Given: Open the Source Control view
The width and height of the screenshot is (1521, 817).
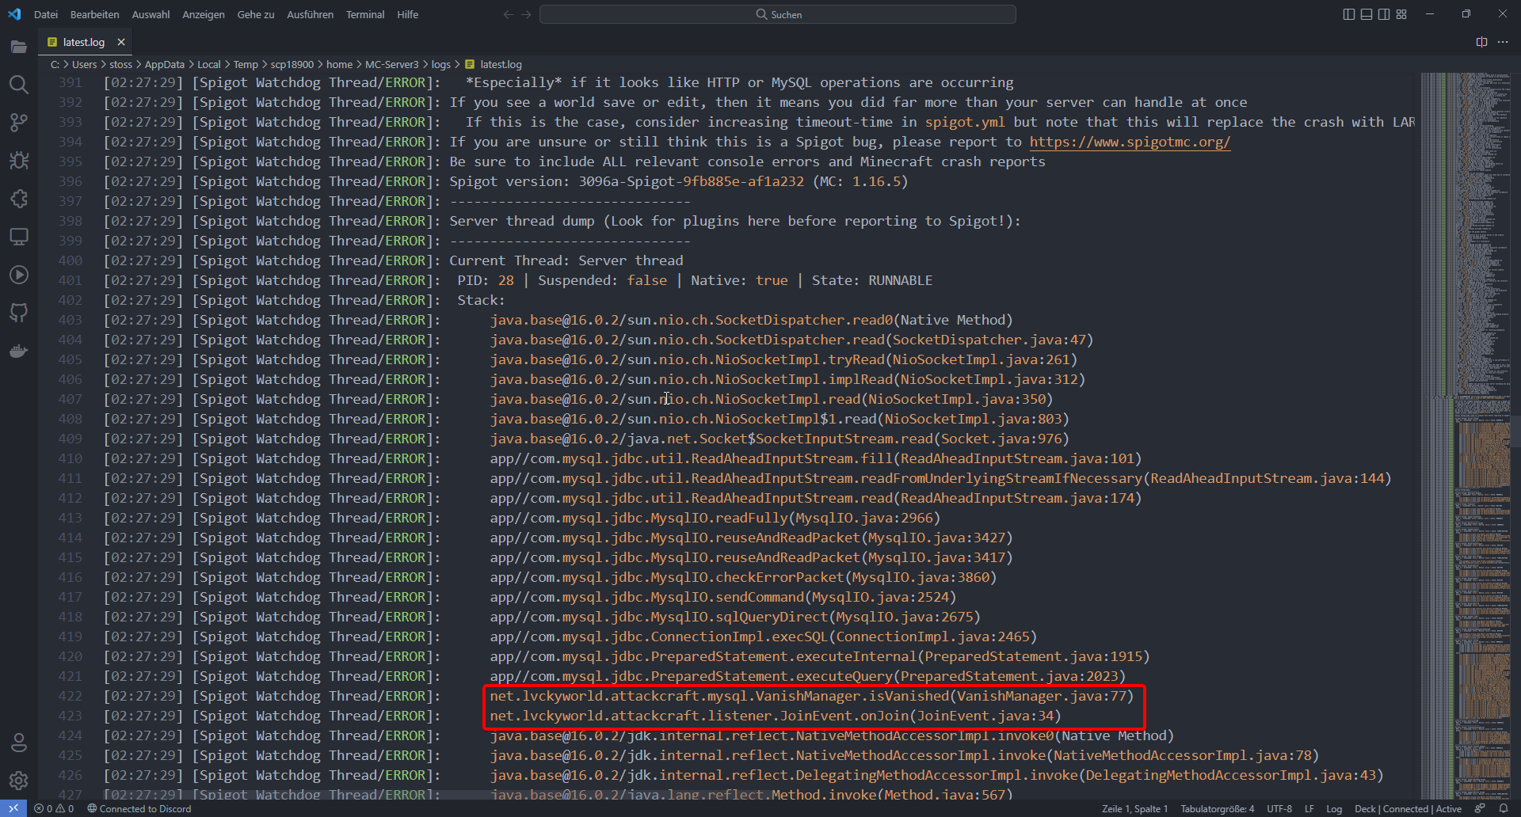Looking at the screenshot, I should click(19, 123).
